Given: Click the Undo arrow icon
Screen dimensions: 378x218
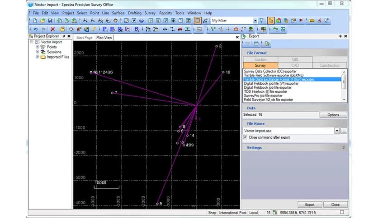Looking at the screenshot, I should click(x=36, y=29).
